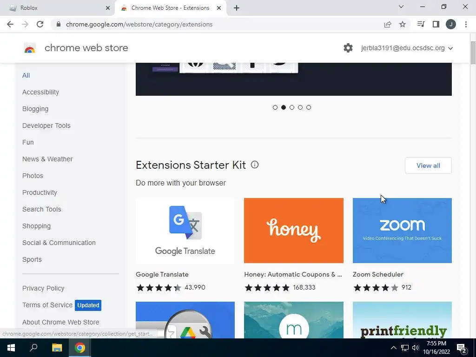Open a new browser tab
The width and height of the screenshot is (476, 357).
(237, 8)
